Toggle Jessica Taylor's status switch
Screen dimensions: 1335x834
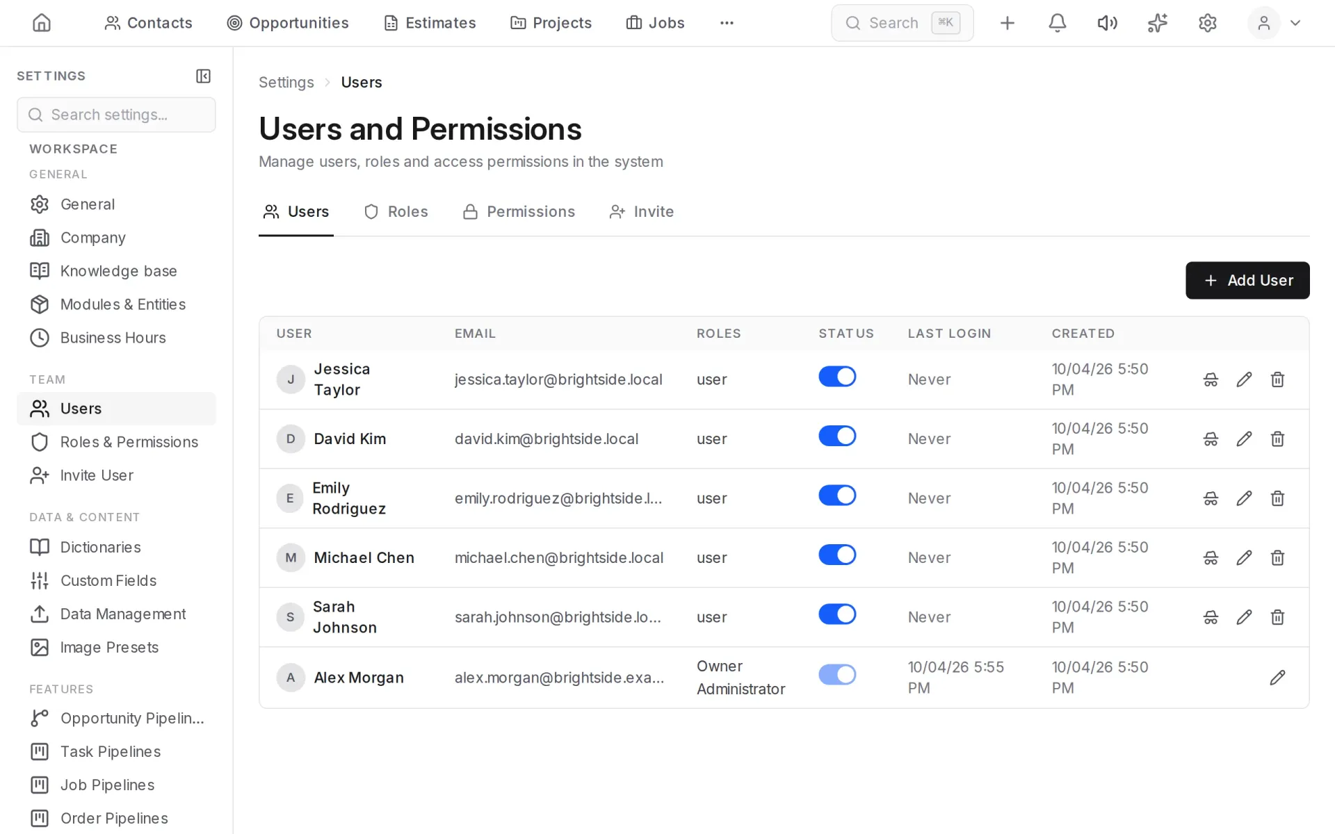(x=837, y=377)
